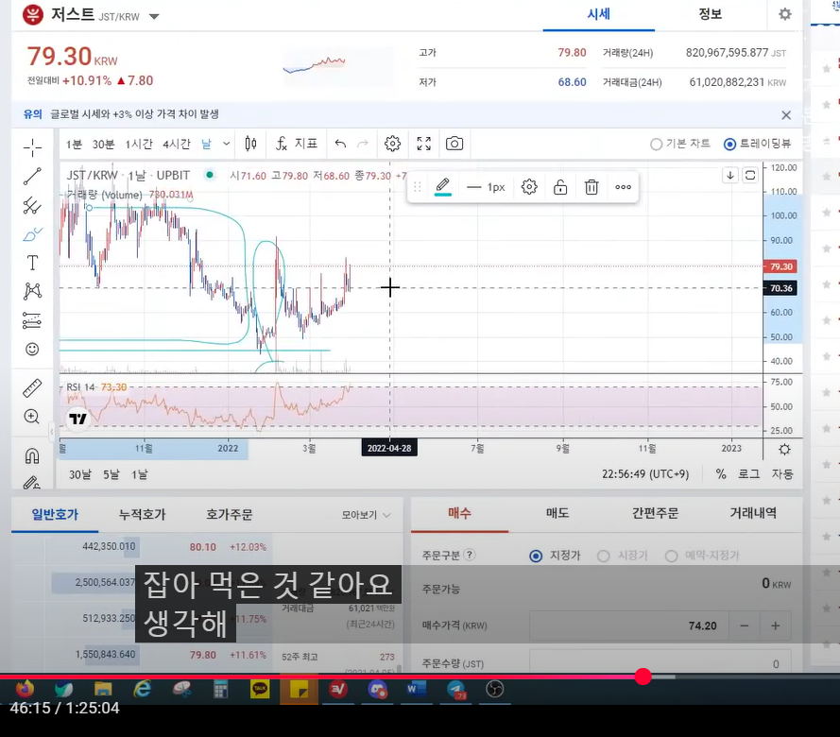Select the brush drawing tool
Image resolution: width=840 pixels, height=737 pixels.
32,234
